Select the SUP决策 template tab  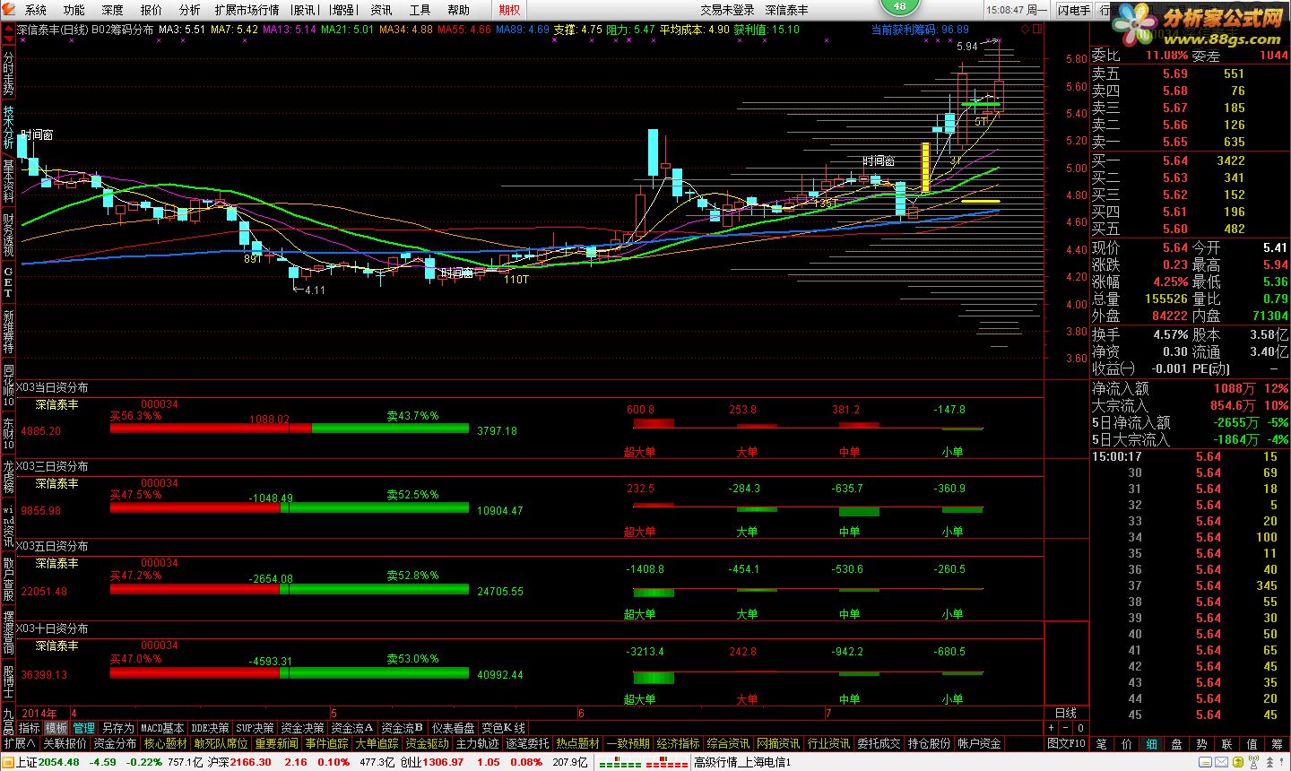(255, 728)
